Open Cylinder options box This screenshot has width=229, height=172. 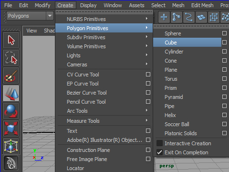click(224, 52)
